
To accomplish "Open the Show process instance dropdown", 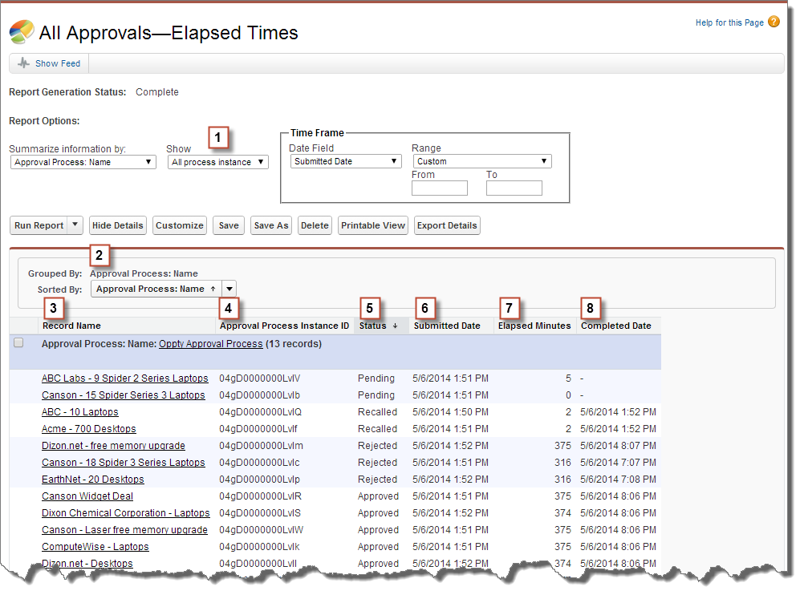I will pyautogui.click(x=218, y=162).
